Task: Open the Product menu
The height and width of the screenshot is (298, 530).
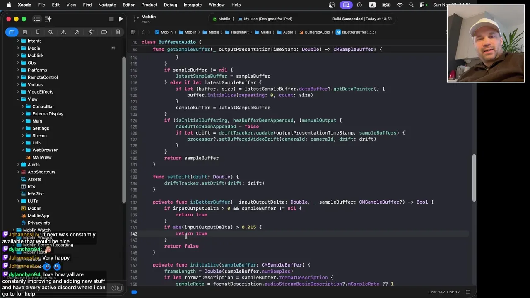Action: [x=149, y=5]
